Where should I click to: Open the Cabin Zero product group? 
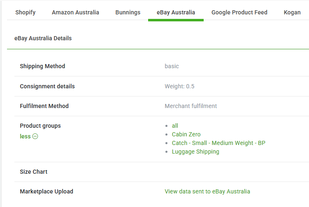coord(186,134)
